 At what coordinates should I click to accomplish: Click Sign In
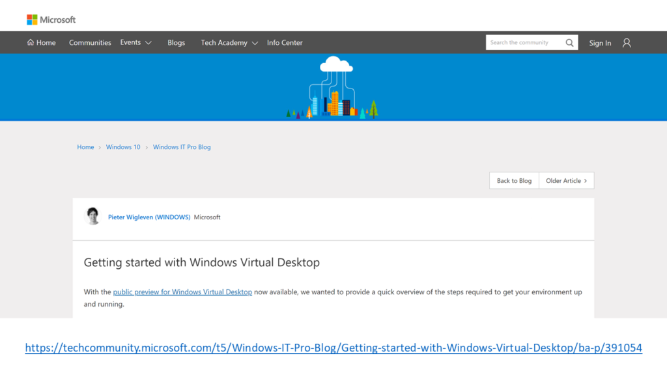click(x=600, y=43)
